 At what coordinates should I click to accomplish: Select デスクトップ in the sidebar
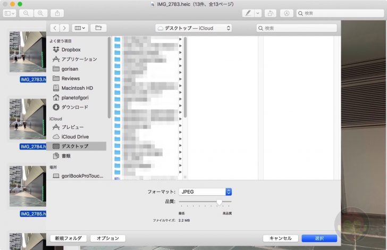77,146
